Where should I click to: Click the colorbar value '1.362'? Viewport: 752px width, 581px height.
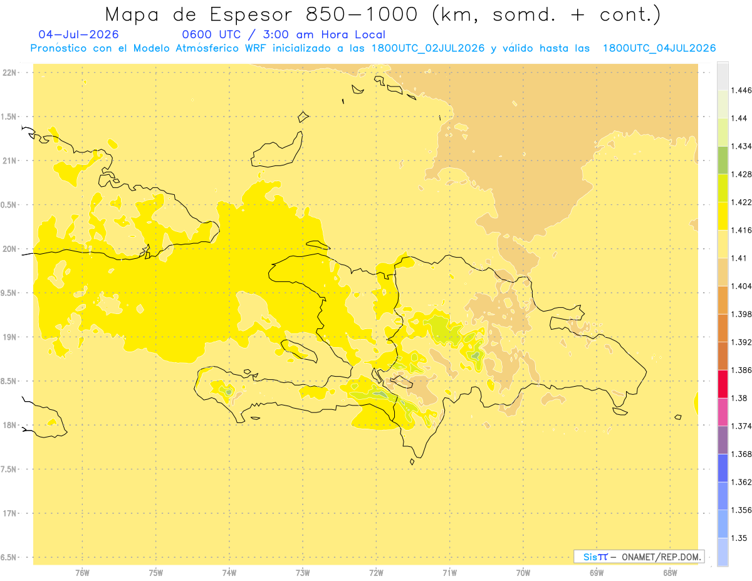click(x=741, y=482)
